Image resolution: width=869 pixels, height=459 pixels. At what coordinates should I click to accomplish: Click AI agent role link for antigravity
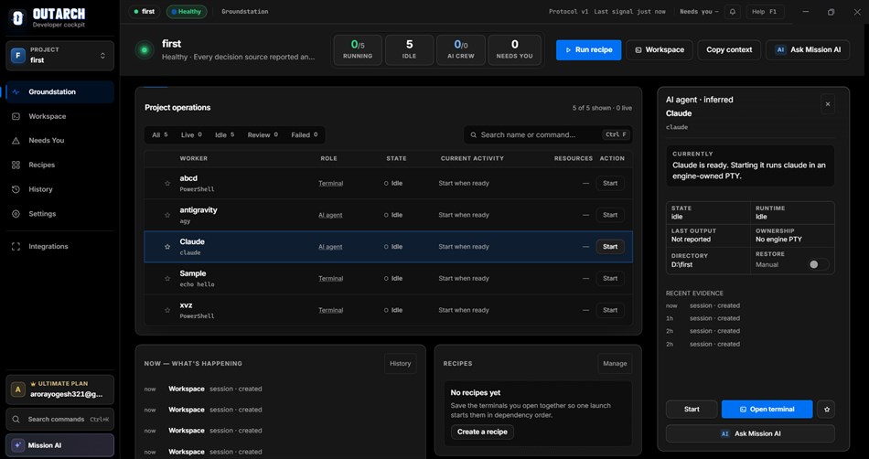pyautogui.click(x=330, y=215)
